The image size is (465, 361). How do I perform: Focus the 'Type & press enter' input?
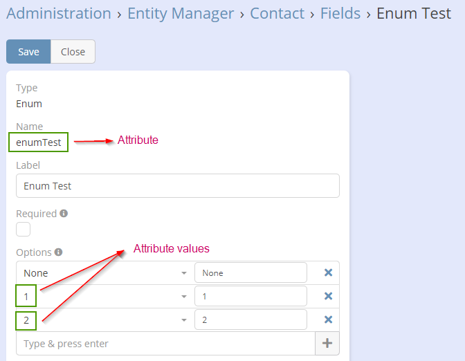pos(165,344)
